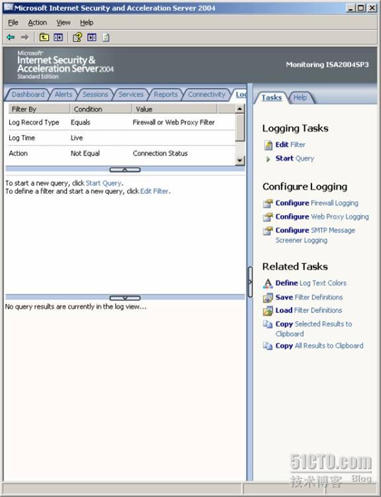Click the Start Query task link
The height and width of the screenshot is (497, 381).
pyautogui.click(x=294, y=158)
